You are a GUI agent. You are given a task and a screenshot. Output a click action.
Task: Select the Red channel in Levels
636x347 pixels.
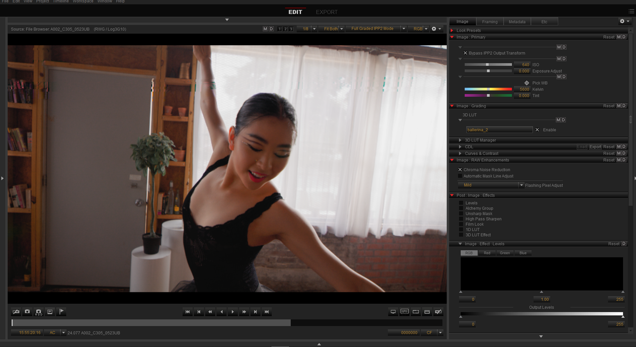487,253
